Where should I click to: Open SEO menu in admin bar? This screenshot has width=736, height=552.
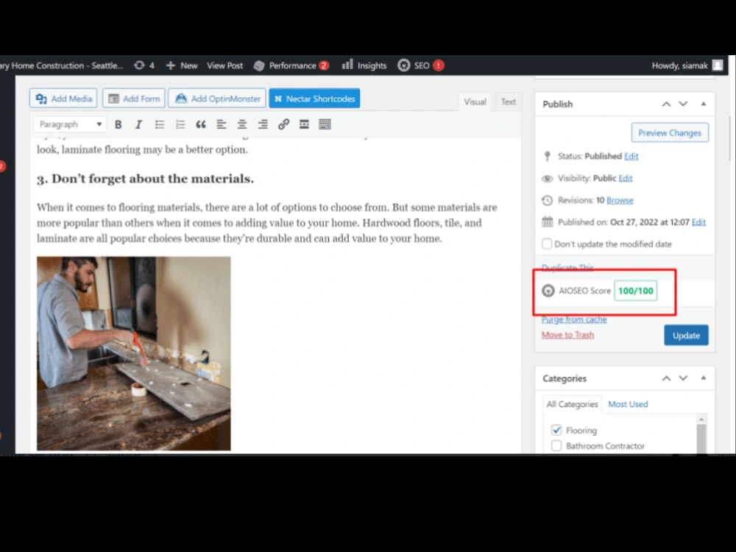(420, 66)
